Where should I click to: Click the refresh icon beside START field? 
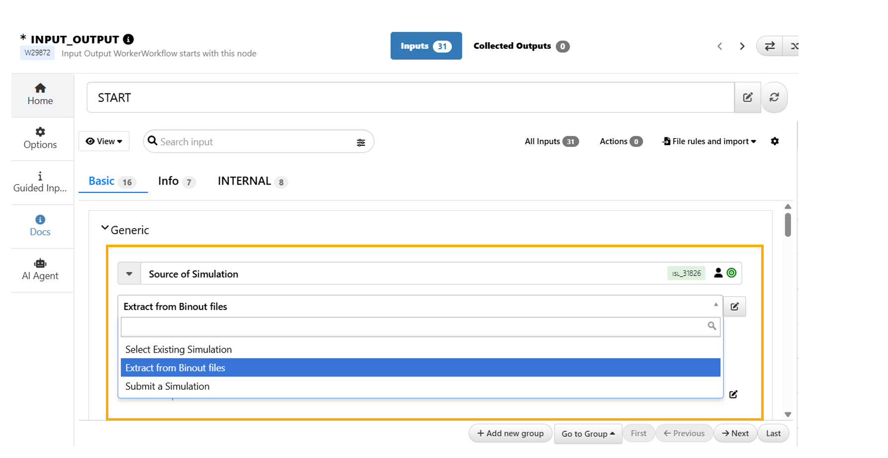pos(774,97)
